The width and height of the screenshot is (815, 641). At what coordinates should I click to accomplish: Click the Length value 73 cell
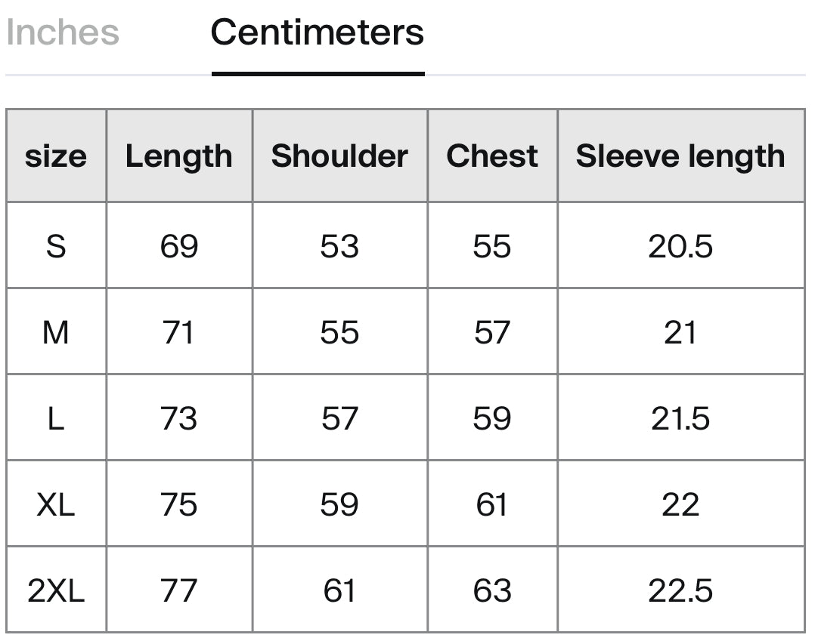point(179,418)
